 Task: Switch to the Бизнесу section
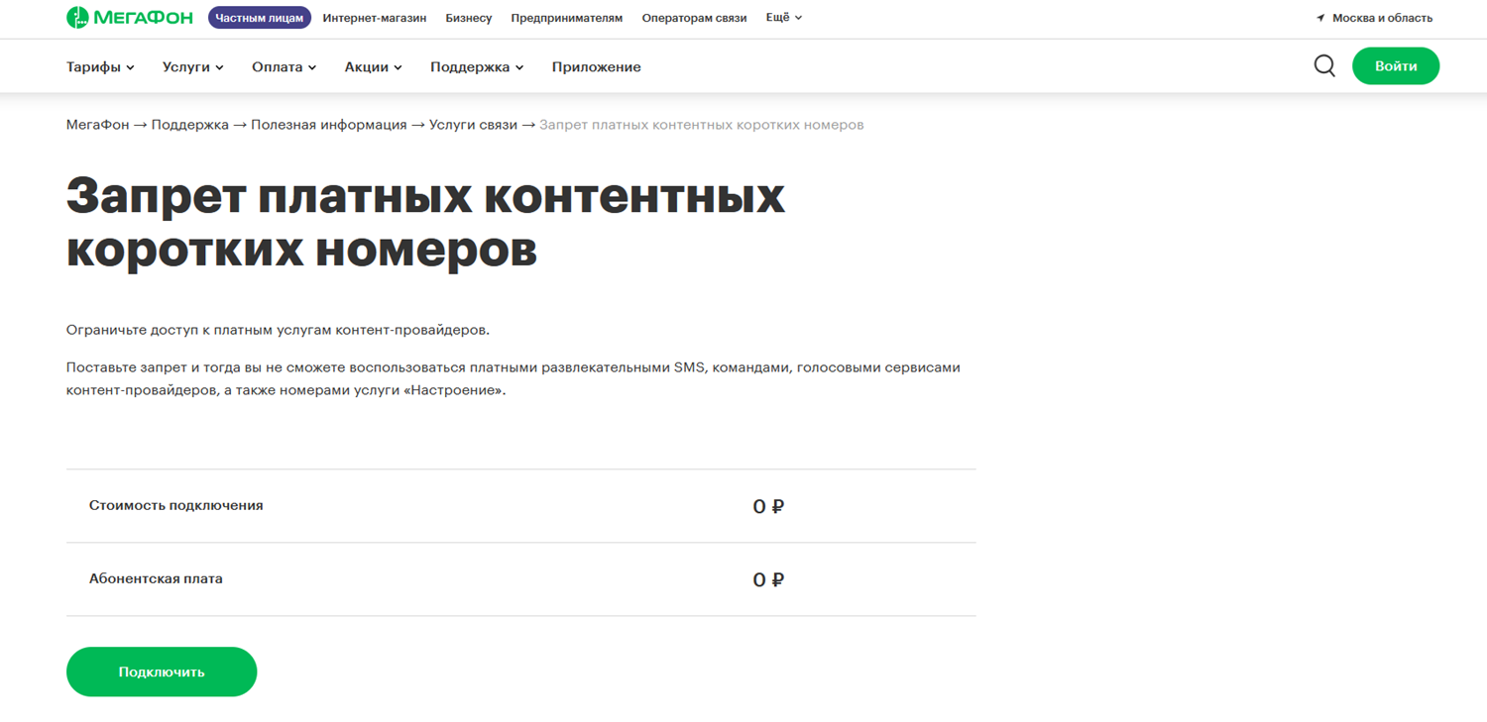(x=469, y=18)
